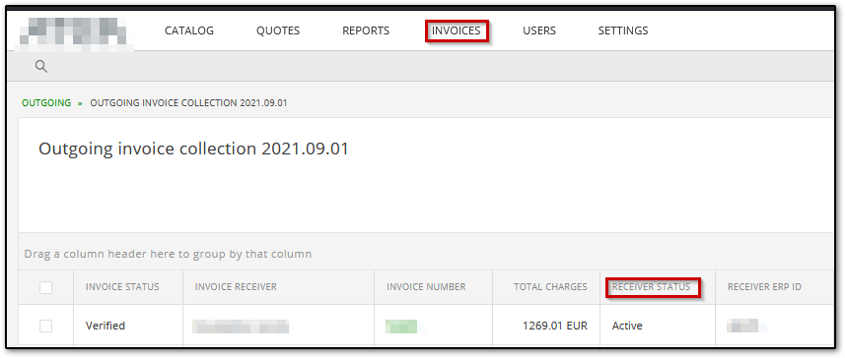Click the 'Outgoing invoice collection 2021.09.01' breadcrumb text

tap(188, 102)
